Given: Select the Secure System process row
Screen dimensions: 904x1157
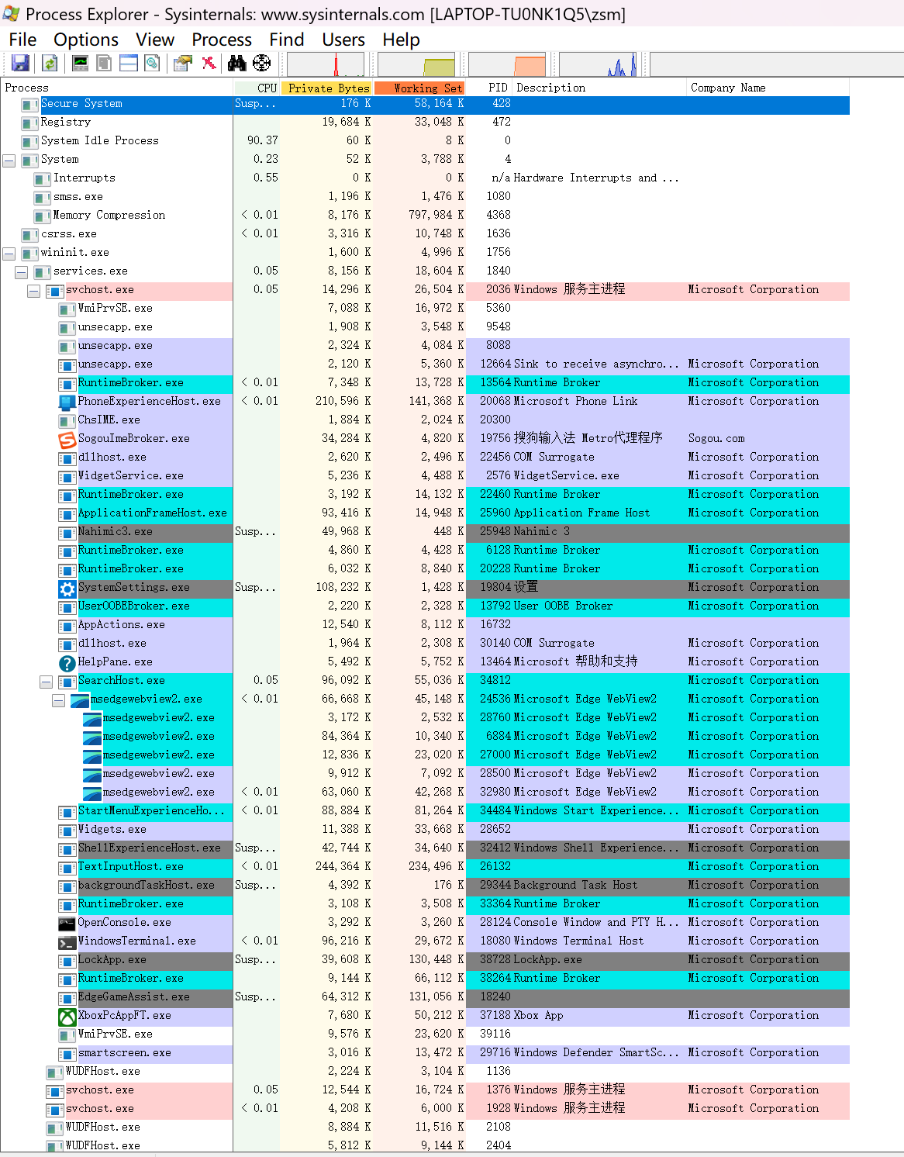Looking at the screenshot, I should tap(425, 104).
